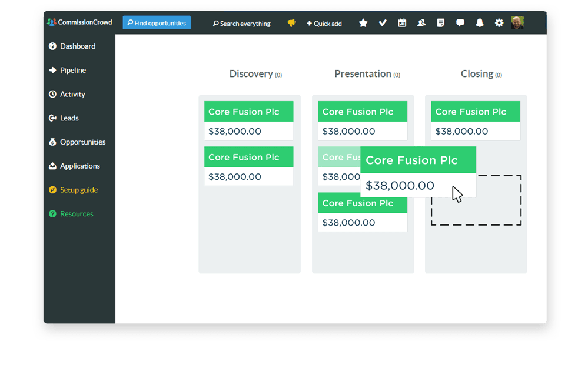Image resolution: width=578 pixels, height=382 pixels.
Task: Click the Setup guide compass icon
Action: (x=53, y=189)
